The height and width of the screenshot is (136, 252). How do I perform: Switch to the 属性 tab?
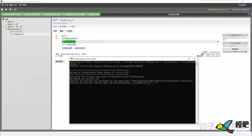62,31
